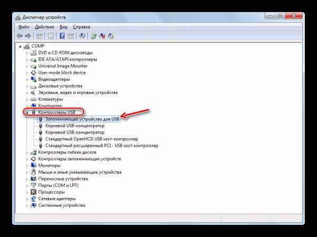Expand the Процессоры node
Image resolution: width=317 pixels, height=237 pixels.
[27, 192]
